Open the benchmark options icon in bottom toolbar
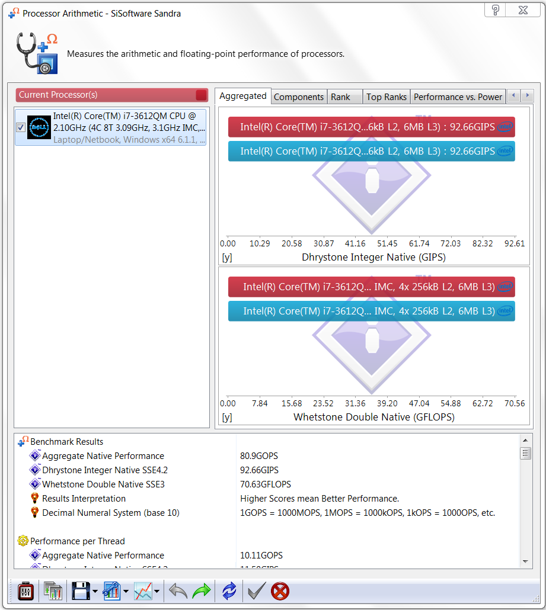 point(25,591)
